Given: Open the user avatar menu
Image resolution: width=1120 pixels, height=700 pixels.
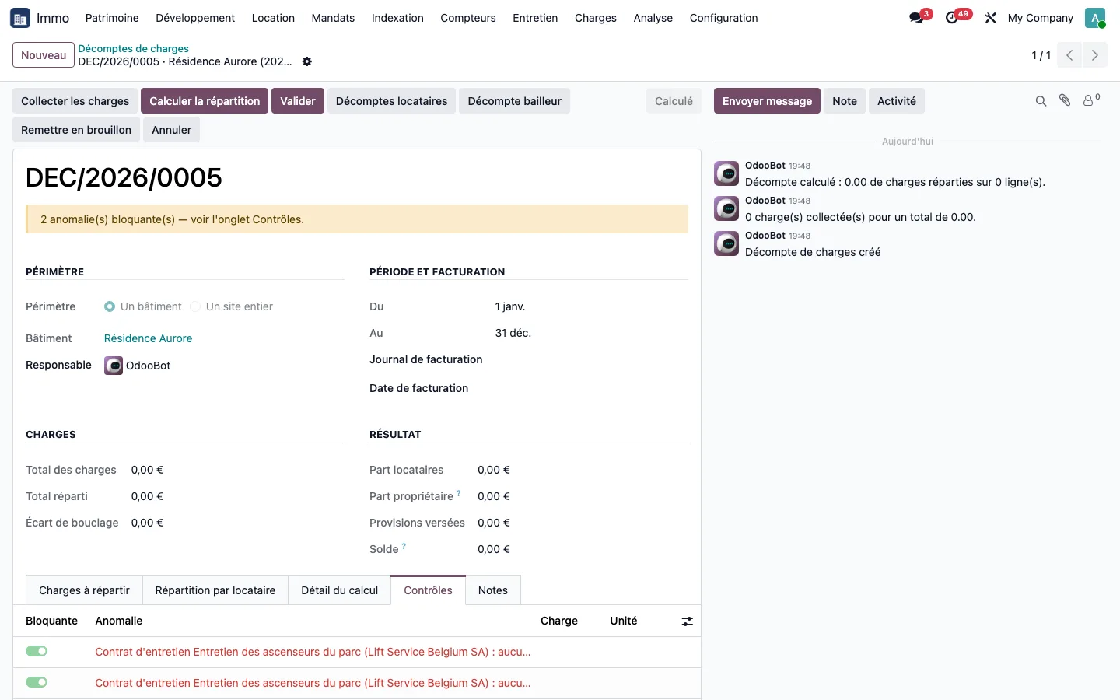Looking at the screenshot, I should pos(1095,18).
